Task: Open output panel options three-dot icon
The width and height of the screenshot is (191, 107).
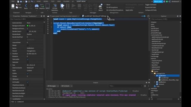Action: pyautogui.click(x=149, y=86)
